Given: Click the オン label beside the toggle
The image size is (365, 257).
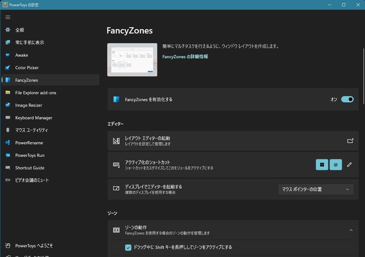Looking at the screenshot, I should tap(334, 99).
